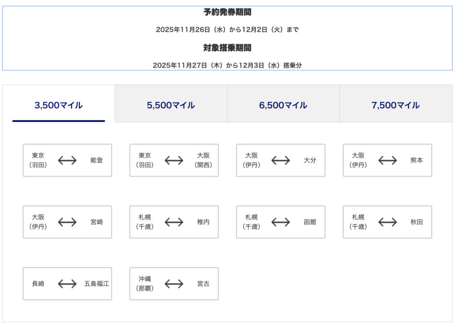Viewport: 459px width, 328px height.
Task: Click the double arrow icon in 五島福江 card
Action: (67, 284)
